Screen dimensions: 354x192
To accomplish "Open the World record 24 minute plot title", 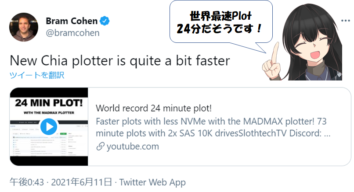I will pyautogui.click(x=154, y=108).
